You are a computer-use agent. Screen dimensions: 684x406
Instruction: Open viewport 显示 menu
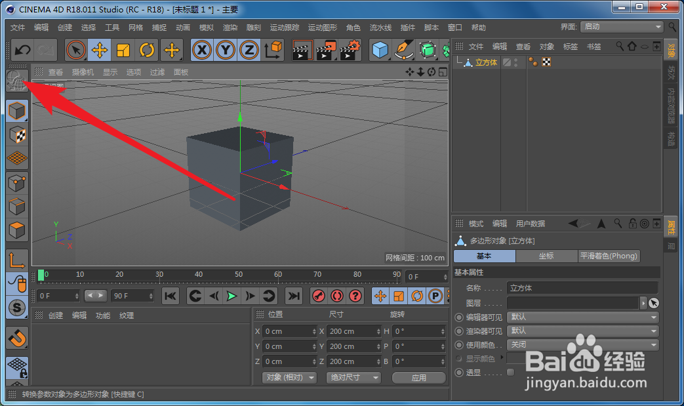pyautogui.click(x=110, y=72)
